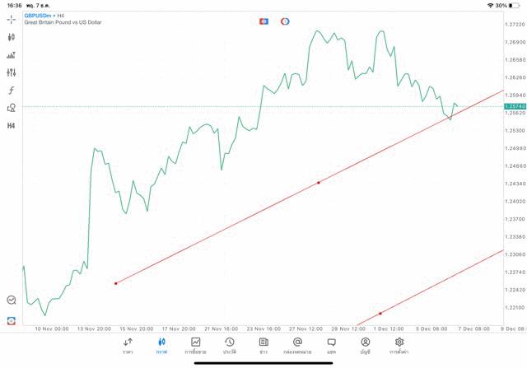Select the upper red trendline anchor point

tap(319, 183)
